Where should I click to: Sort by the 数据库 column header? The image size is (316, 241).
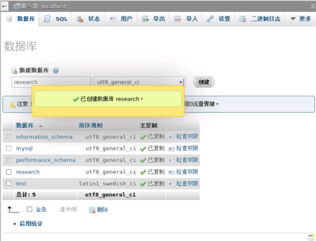click(x=25, y=126)
